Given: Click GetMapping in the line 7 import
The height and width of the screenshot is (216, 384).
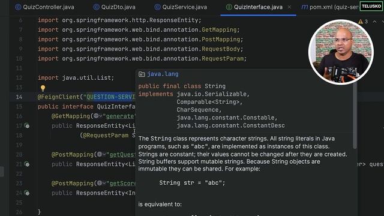Looking at the screenshot, I should point(219,30).
